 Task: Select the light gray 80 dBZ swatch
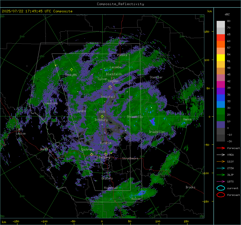pos(221,24)
